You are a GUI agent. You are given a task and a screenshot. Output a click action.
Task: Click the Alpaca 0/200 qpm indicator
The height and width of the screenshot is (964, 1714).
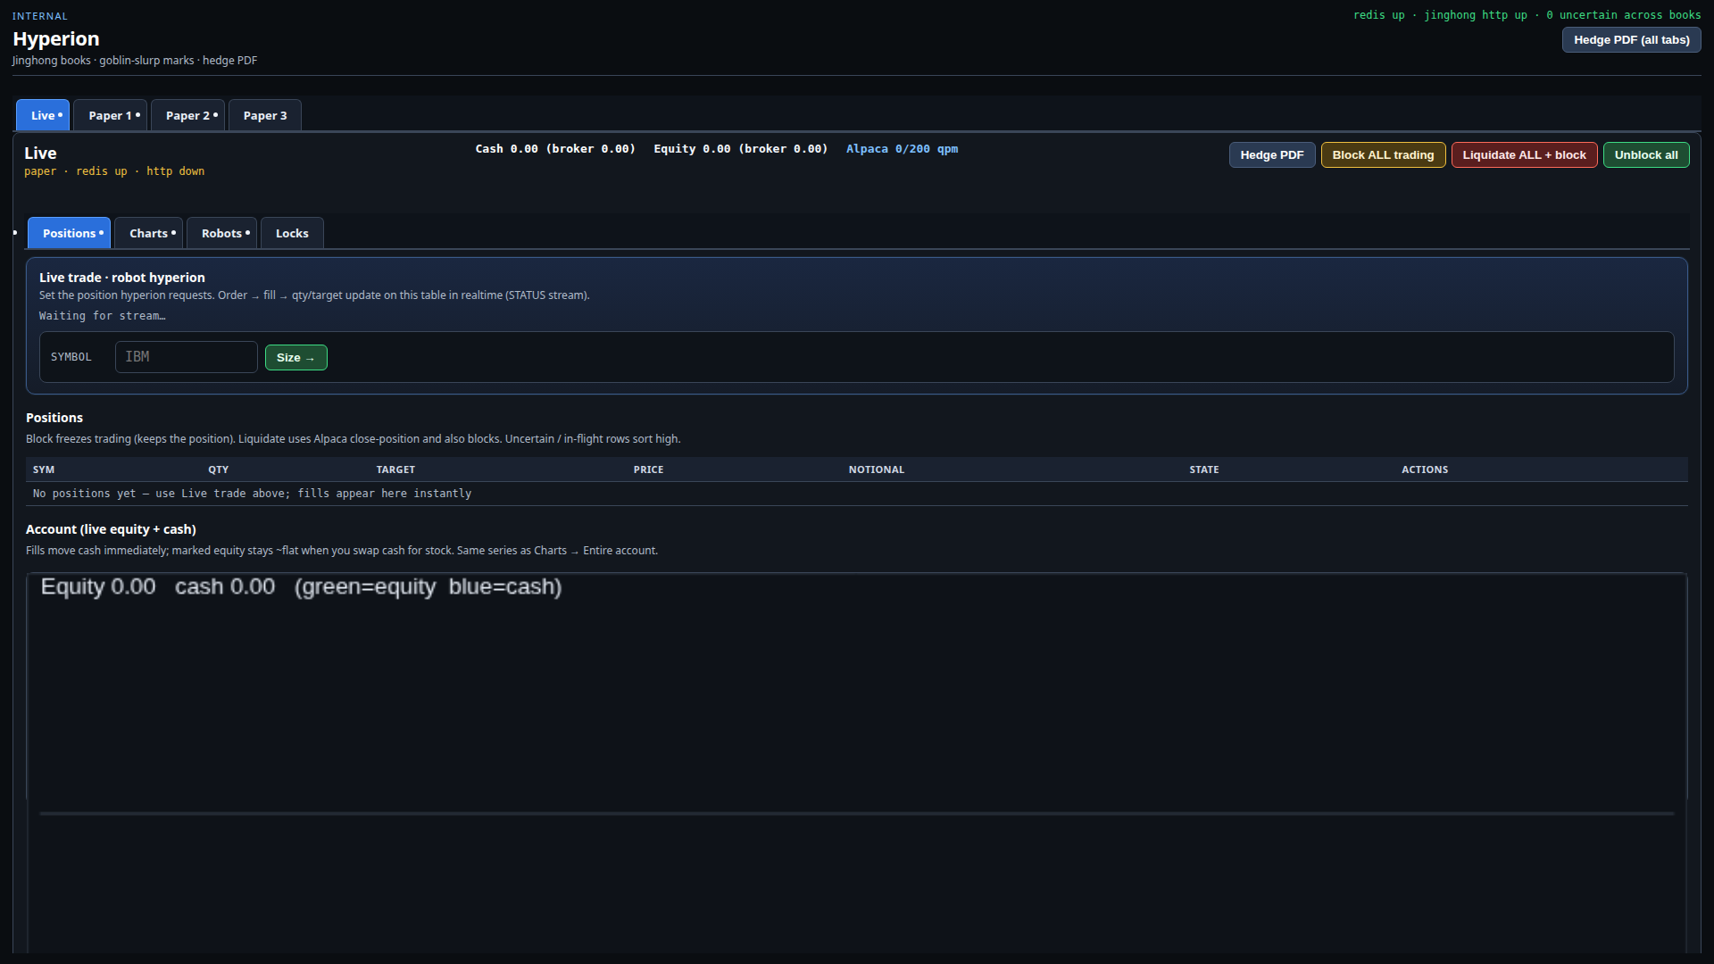[902, 149]
